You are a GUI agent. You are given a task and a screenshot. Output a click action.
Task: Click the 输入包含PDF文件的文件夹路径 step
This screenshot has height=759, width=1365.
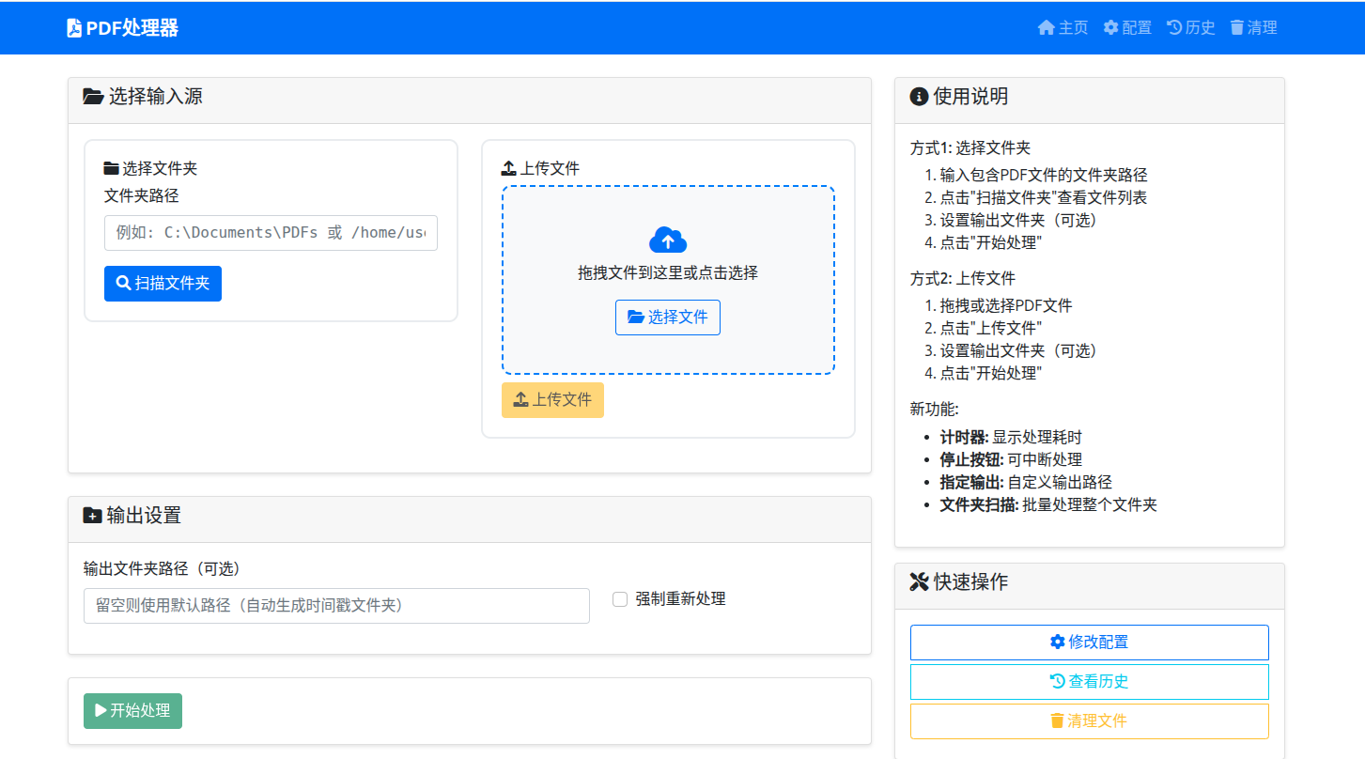point(1044,176)
